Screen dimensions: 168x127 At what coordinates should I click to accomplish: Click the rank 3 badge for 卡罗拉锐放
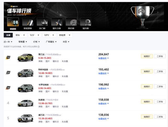click(8, 88)
